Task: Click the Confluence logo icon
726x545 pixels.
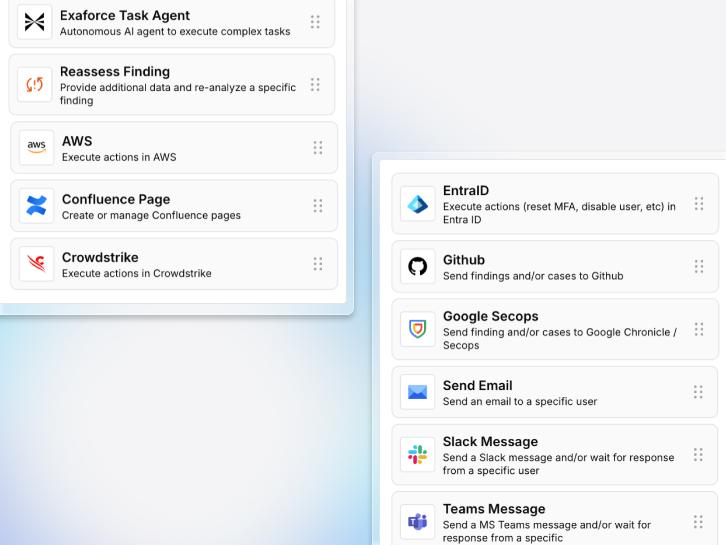Action: pyautogui.click(x=36, y=206)
